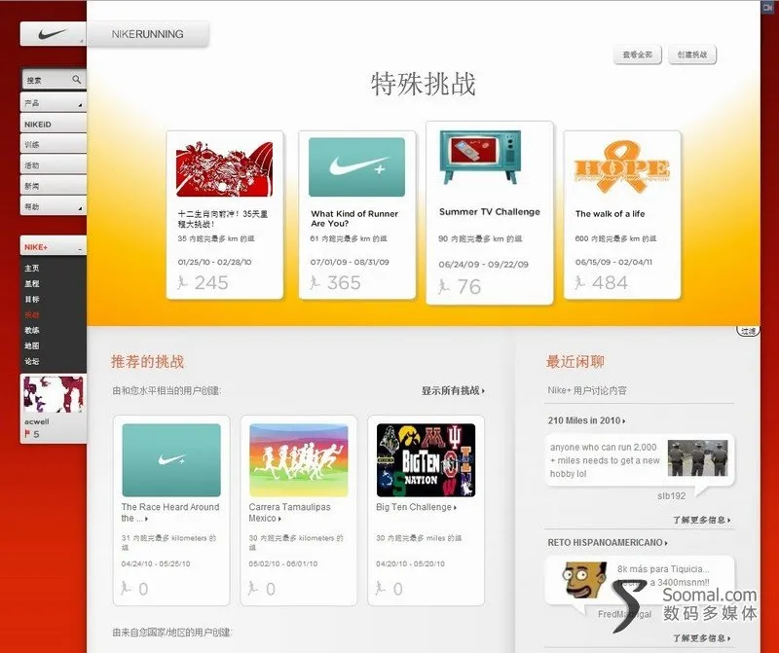Click The walk of a life title
Image resolution: width=779 pixels, height=653 pixels.
coord(611,213)
